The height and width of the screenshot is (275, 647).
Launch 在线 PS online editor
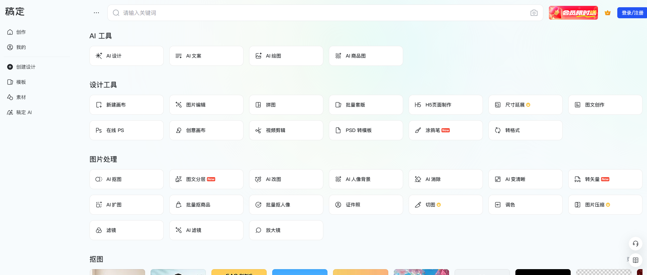126,130
